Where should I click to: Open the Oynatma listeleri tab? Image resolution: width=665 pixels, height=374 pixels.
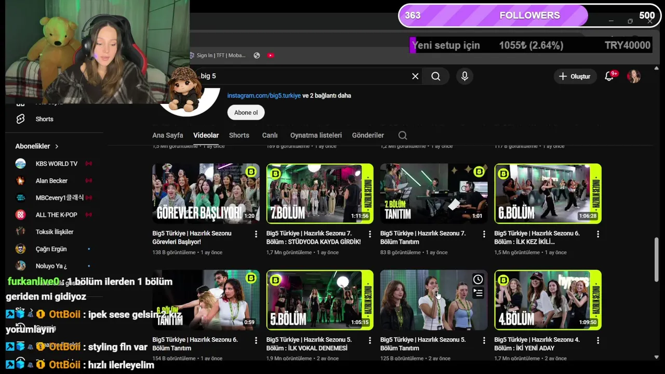pyautogui.click(x=316, y=135)
